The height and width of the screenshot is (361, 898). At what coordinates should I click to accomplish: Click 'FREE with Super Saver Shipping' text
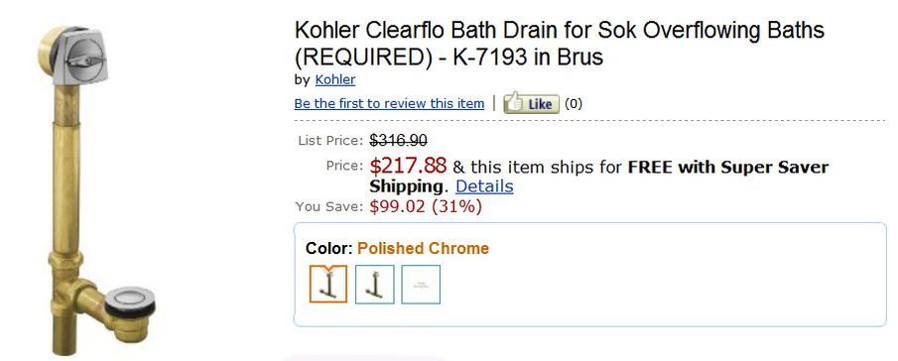tap(599, 177)
